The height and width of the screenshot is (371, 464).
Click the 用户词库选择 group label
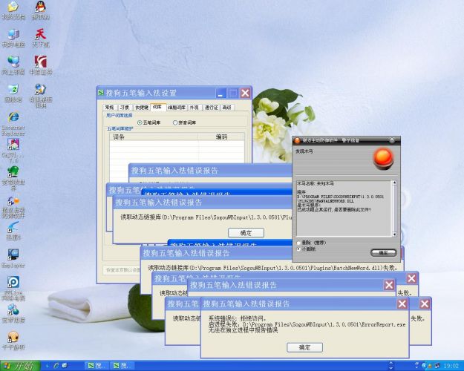tap(120, 116)
